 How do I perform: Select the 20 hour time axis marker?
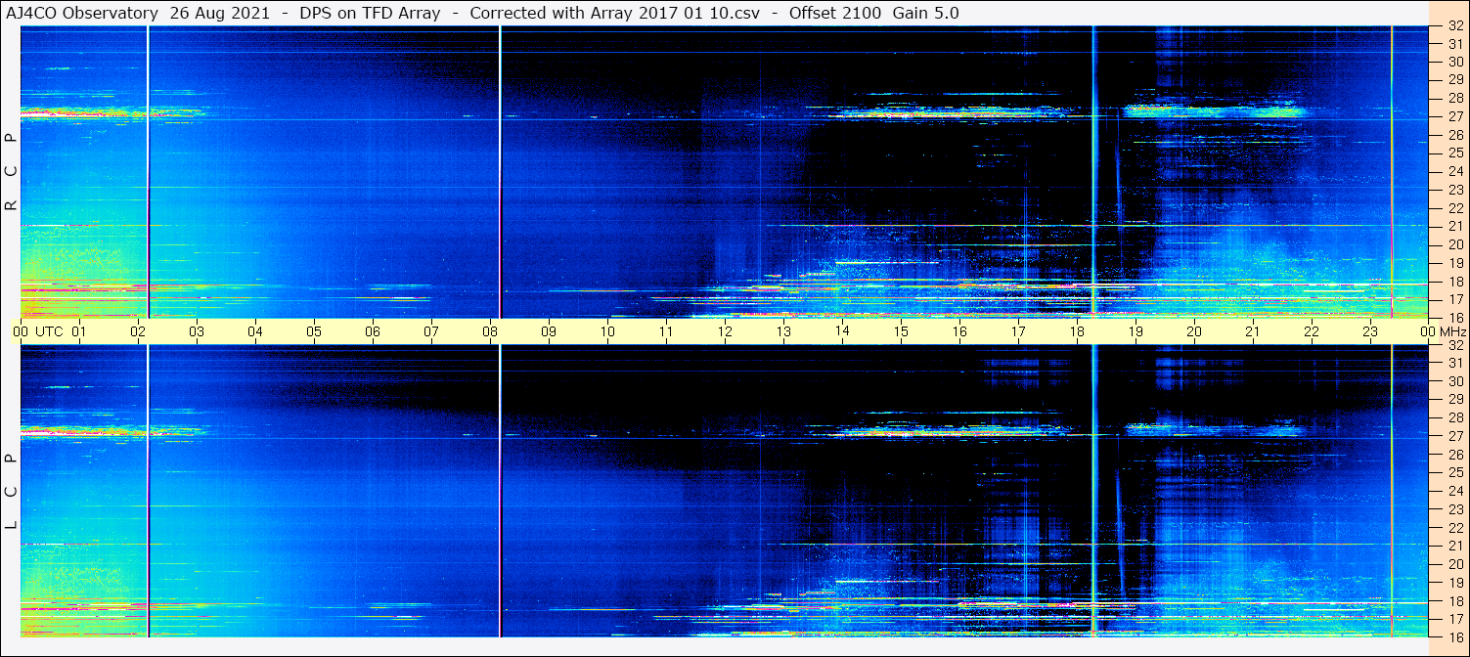[1194, 331]
